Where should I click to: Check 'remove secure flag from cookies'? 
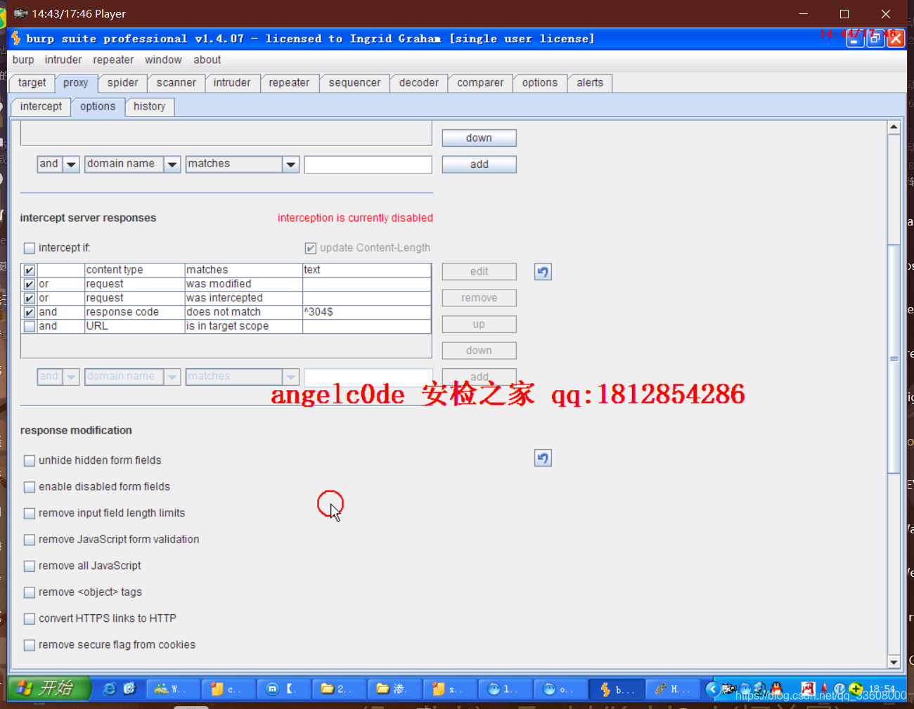pos(30,645)
